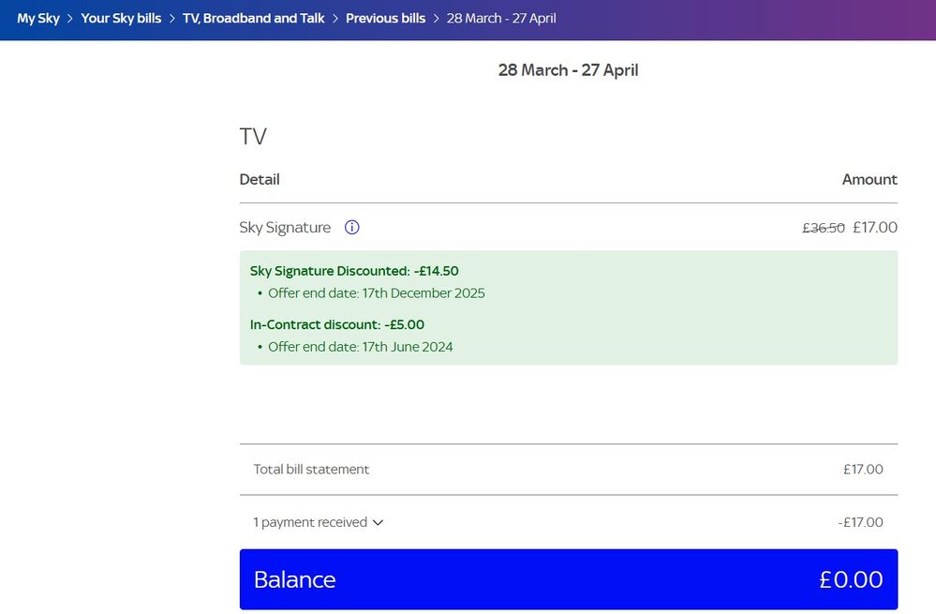Expand the 1 payment received chevron
The width and height of the screenshot is (936, 614).
pyautogui.click(x=378, y=523)
